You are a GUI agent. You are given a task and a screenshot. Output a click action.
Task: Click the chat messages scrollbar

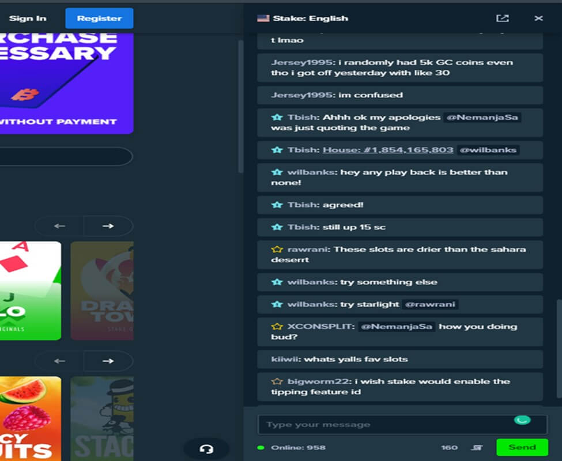pos(559,349)
